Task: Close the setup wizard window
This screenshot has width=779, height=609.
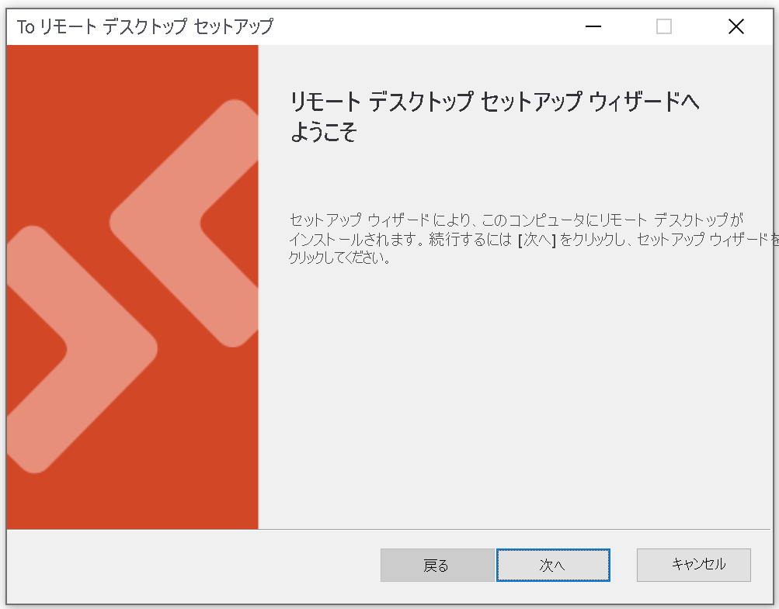Action: [736, 26]
